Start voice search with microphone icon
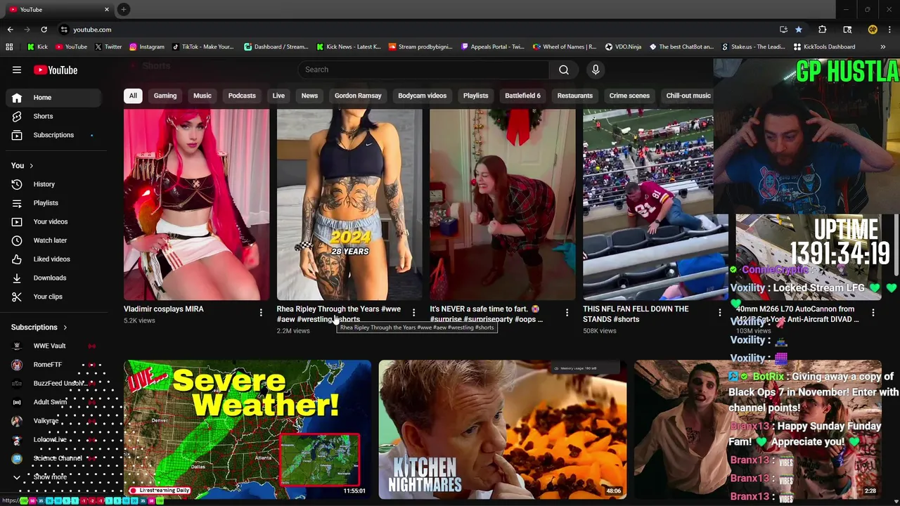This screenshot has width=900, height=506. (596, 70)
